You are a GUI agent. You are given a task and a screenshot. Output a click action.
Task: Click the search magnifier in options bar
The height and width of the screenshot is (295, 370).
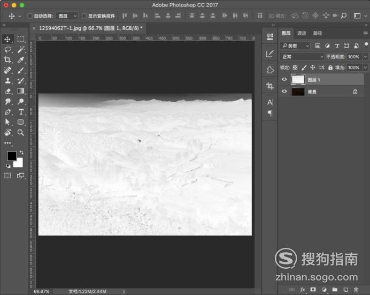[344, 16]
